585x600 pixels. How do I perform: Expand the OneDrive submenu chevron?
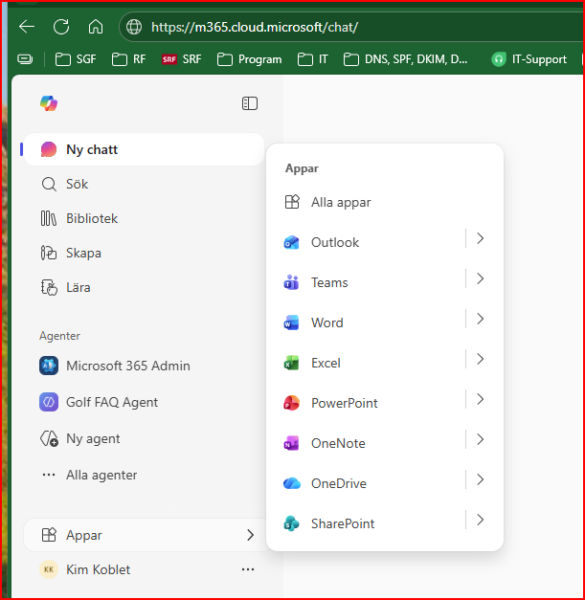point(480,479)
